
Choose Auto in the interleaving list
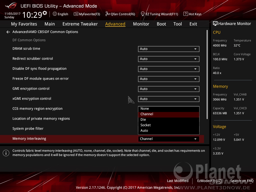[169, 131]
